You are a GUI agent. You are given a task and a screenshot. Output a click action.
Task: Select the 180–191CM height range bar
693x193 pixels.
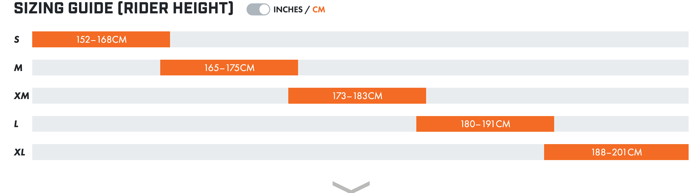pos(485,124)
